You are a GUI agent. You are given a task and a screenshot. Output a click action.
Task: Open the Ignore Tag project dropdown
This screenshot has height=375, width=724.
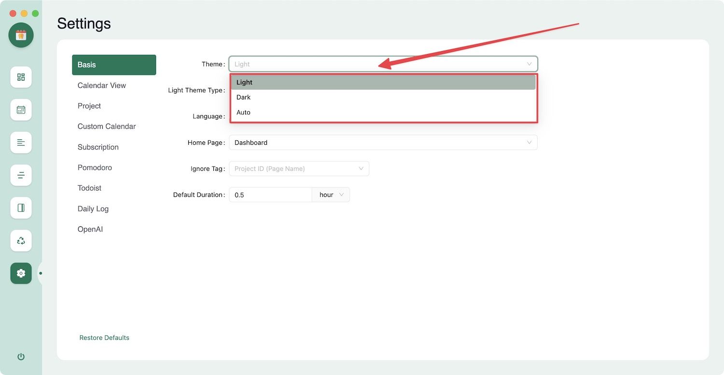click(299, 169)
